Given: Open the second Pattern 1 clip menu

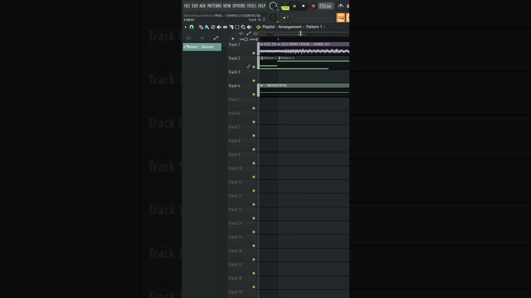Looking at the screenshot, I should tap(279, 58).
